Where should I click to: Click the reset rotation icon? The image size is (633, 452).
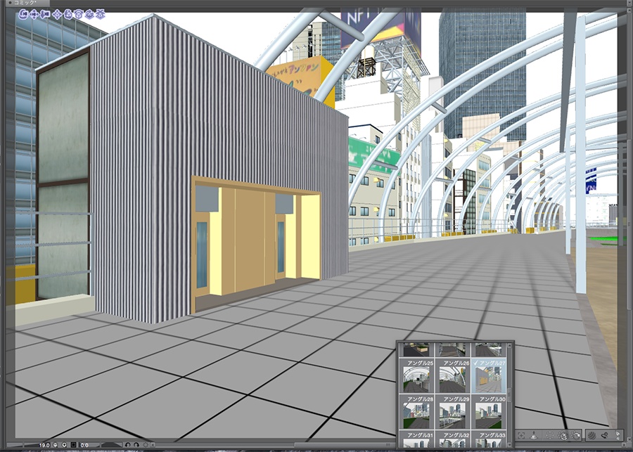pos(146,445)
